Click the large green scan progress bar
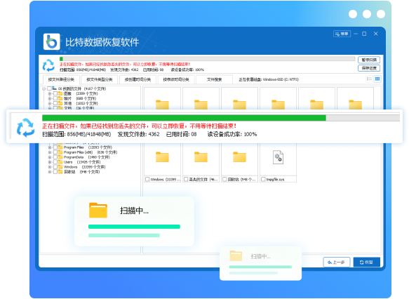Image resolution: width=409 pixels, height=299 pixels. pyautogui.click(x=221, y=118)
